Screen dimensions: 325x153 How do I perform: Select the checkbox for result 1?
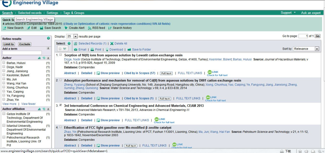60,55
